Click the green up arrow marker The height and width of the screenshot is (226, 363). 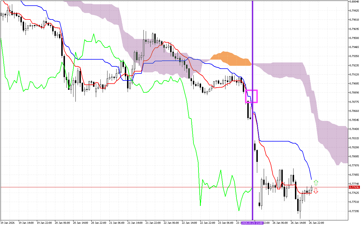point(316,182)
